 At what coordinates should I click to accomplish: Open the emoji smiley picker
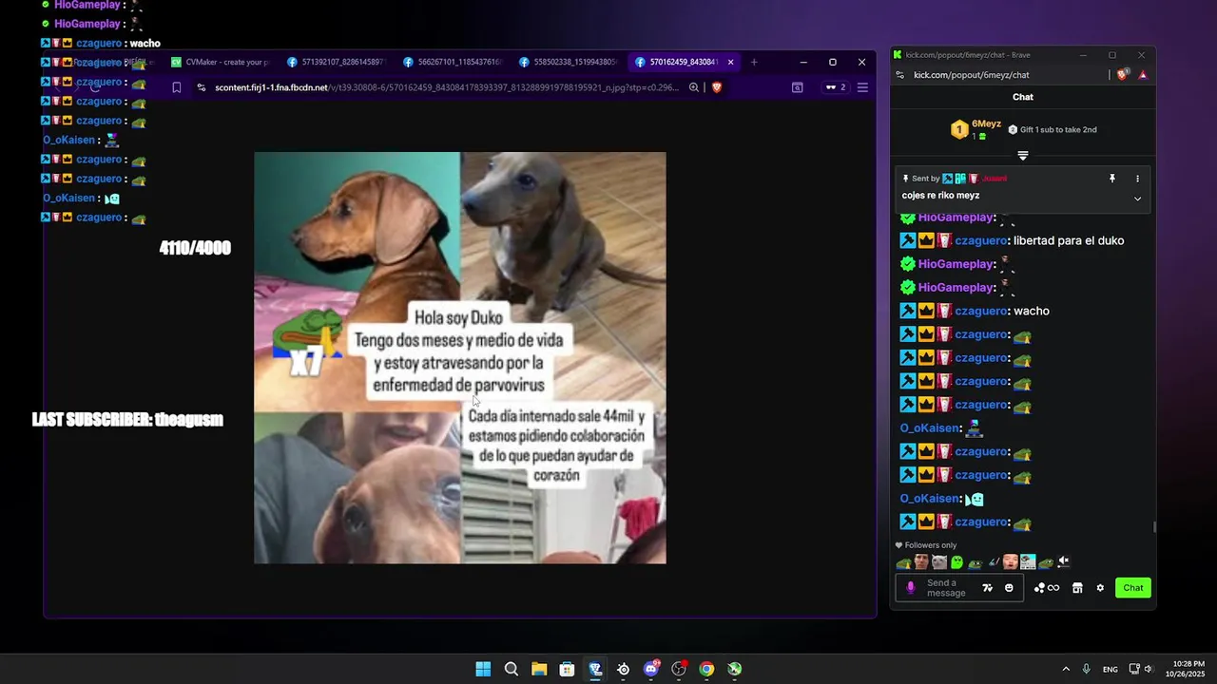coord(1009,588)
